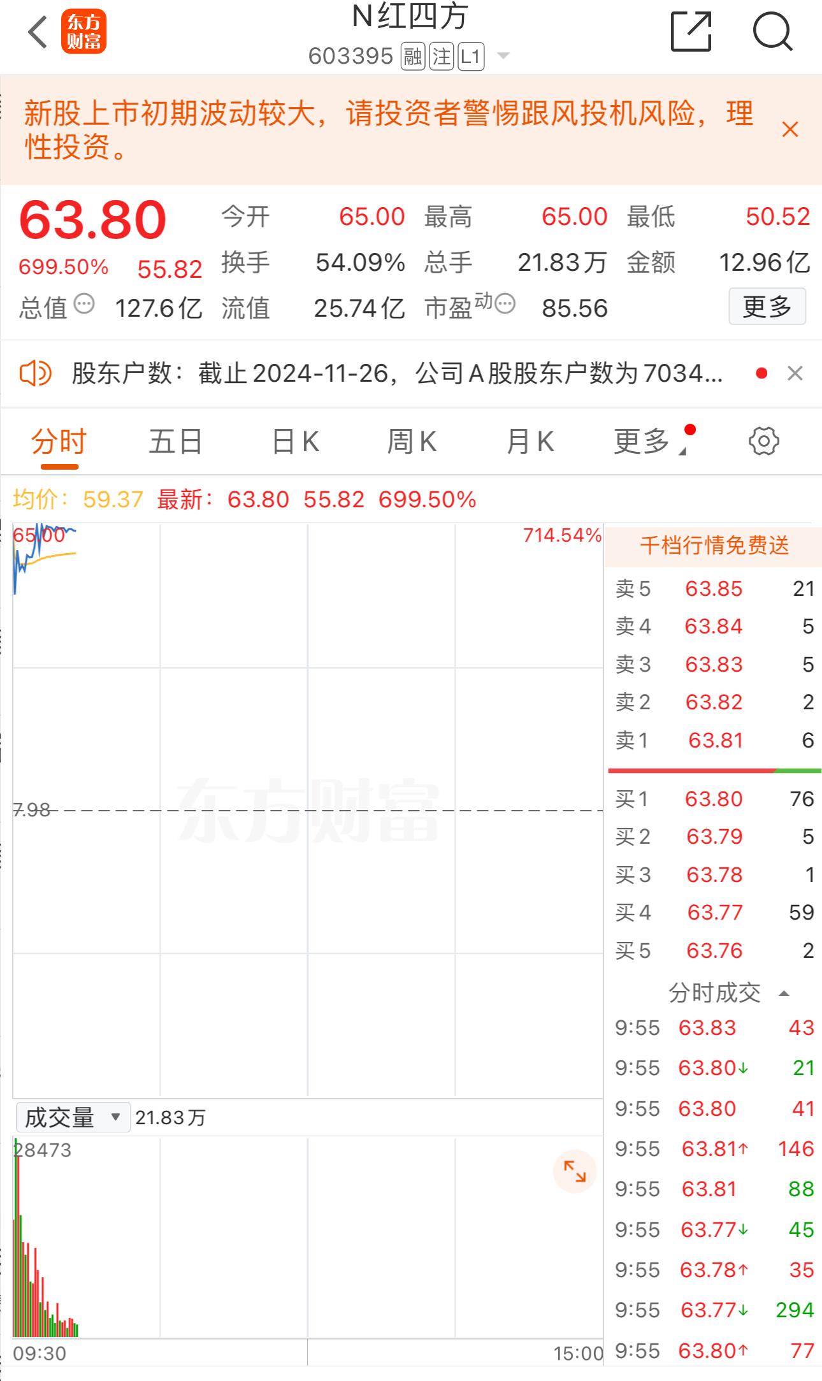Expand the 更多 chart periods dropdown
Image resolution: width=822 pixels, height=1381 pixels.
(x=651, y=442)
